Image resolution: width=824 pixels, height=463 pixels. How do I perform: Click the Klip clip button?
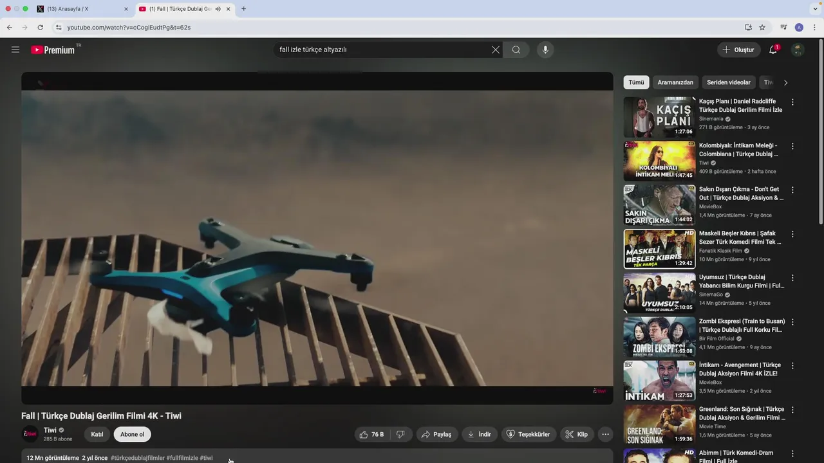[x=577, y=435]
